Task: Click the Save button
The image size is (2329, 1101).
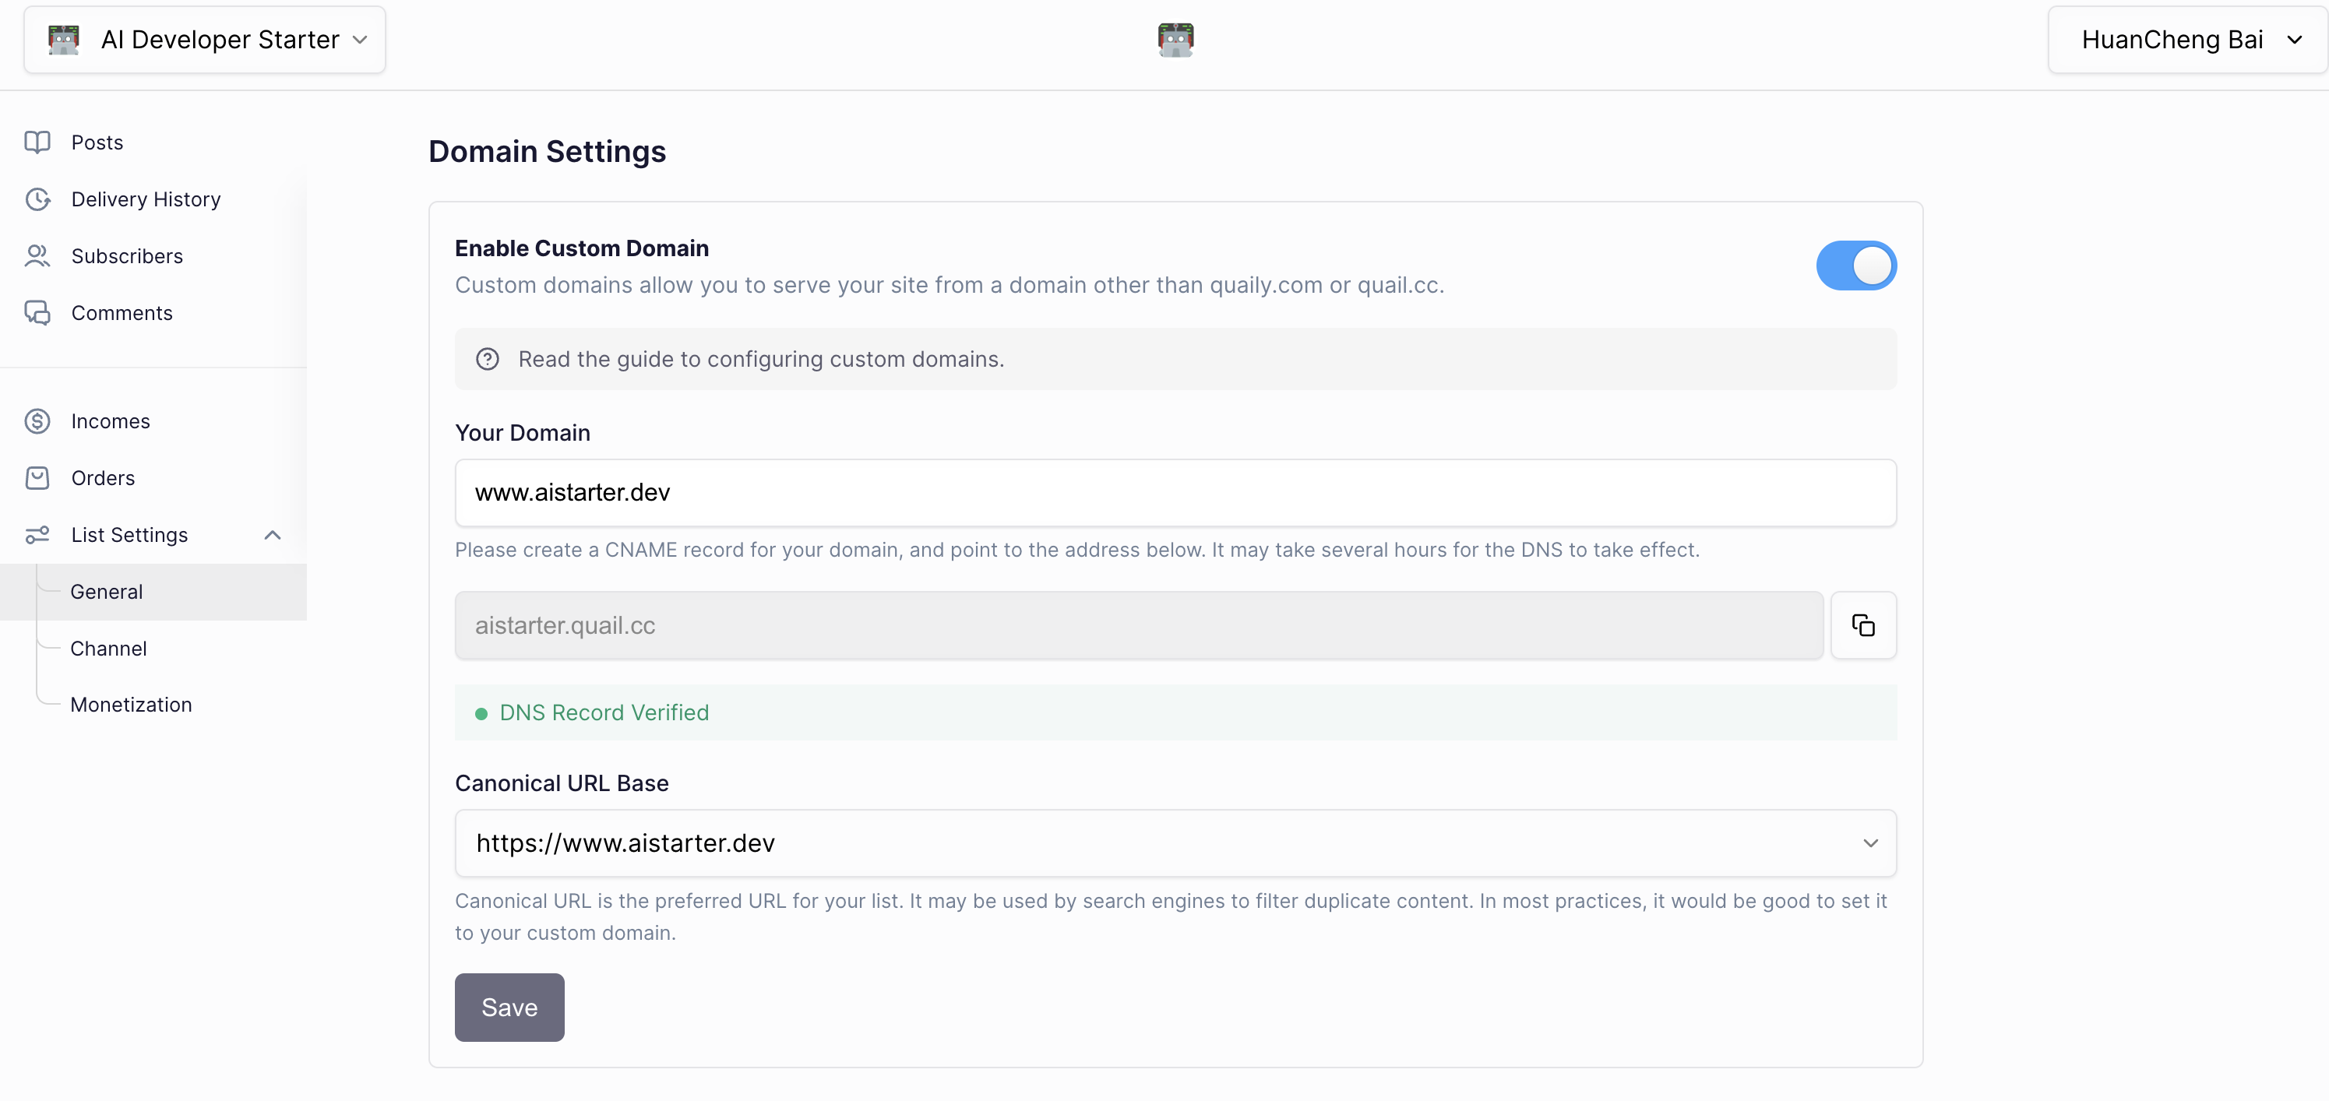Action: [509, 1007]
